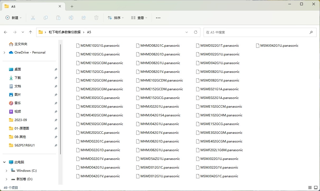The image size is (320, 191).
Task: Click the pin icon beside S62PS1R6IU1
Action: pos(56,145)
